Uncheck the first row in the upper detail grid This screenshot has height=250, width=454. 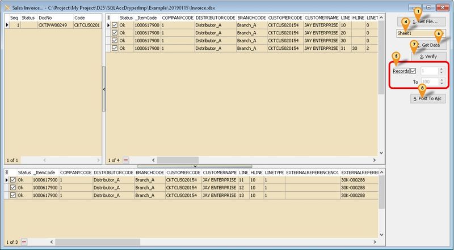[115, 25]
